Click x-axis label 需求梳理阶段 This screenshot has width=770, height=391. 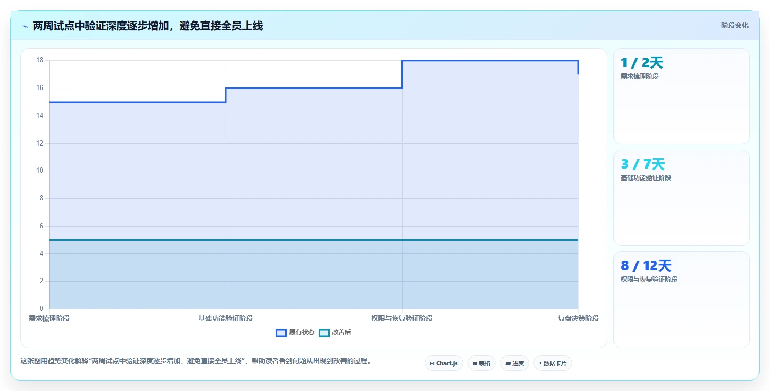(49, 318)
